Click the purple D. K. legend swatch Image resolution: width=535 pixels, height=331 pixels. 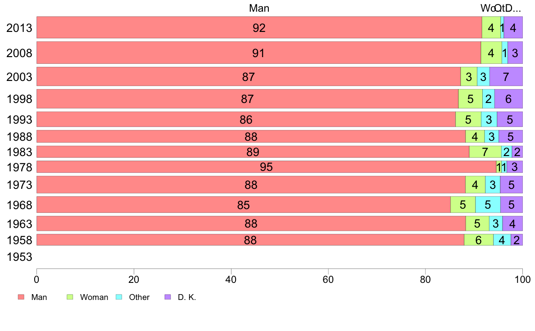[168, 297]
